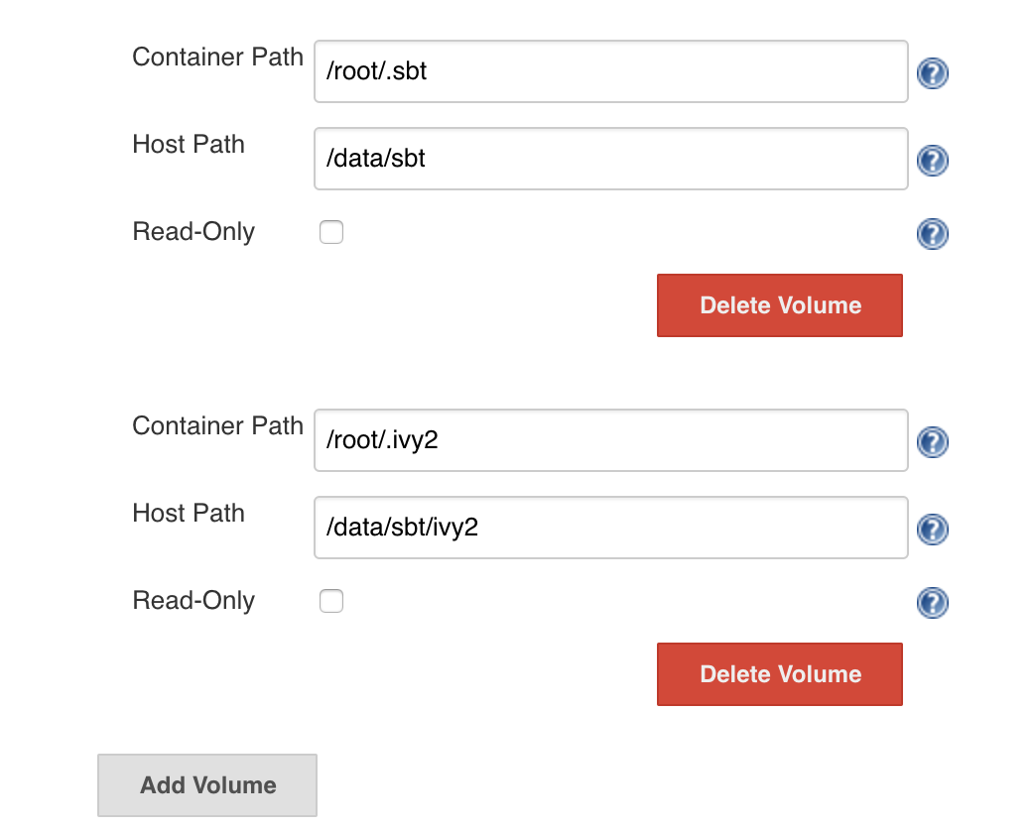The width and height of the screenshot is (1034, 829).
Task: Enable Read-Only for the /root/.ivy2 volume
Action: [x=331, y=602]
